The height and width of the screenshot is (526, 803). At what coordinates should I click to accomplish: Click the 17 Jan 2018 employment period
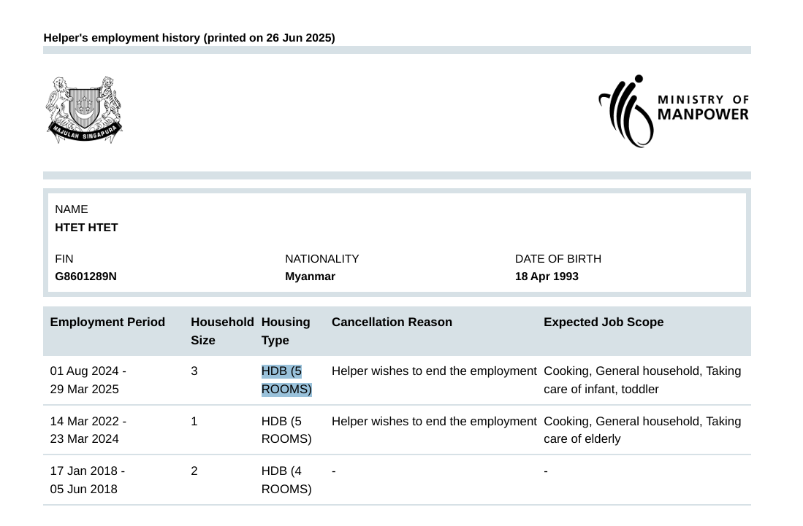pos(87,480)
